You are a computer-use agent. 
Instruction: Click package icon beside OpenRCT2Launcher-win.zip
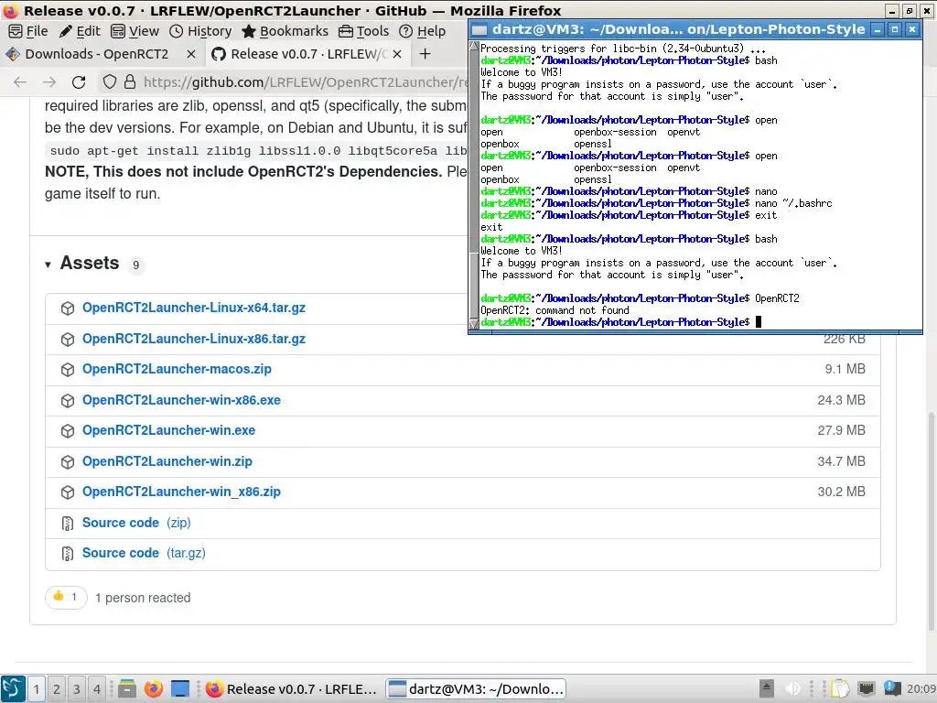(x=68, y=462)
